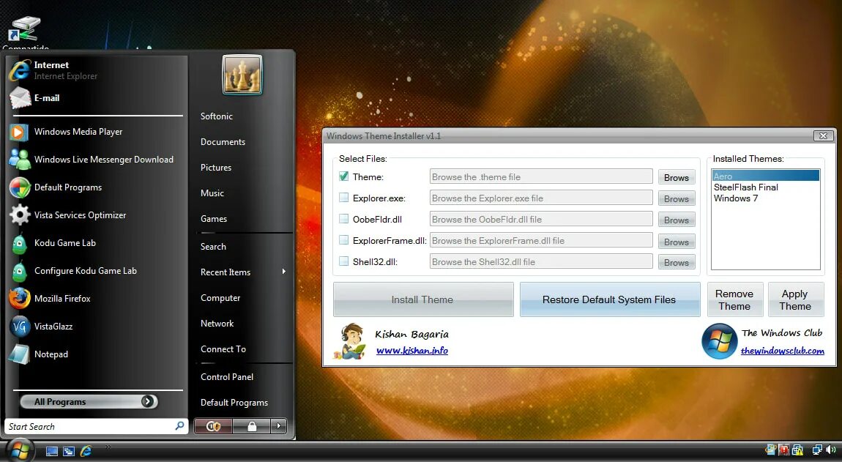Select Aero in Installed Themes
842x462 pixels.
pyautogui.click(x=765, y=176)
